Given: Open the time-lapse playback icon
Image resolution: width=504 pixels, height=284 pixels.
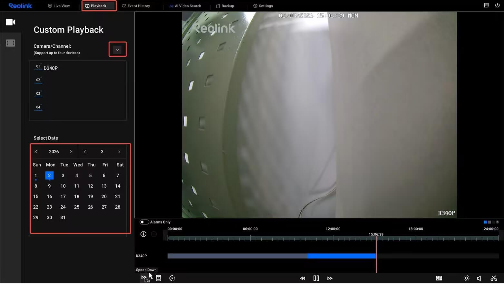Looking at the screenshot, I should [172, 278].
